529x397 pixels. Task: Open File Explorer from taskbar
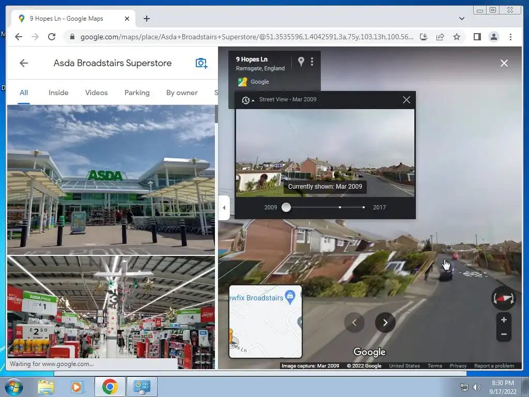click(x=46, y=387)
